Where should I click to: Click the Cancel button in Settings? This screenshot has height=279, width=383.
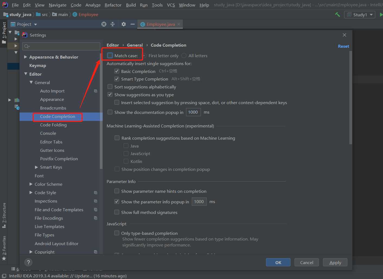(307, 262)
